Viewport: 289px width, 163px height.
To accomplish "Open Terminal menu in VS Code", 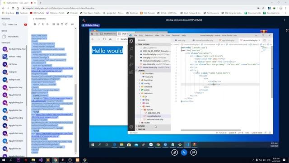I will 176,35.
